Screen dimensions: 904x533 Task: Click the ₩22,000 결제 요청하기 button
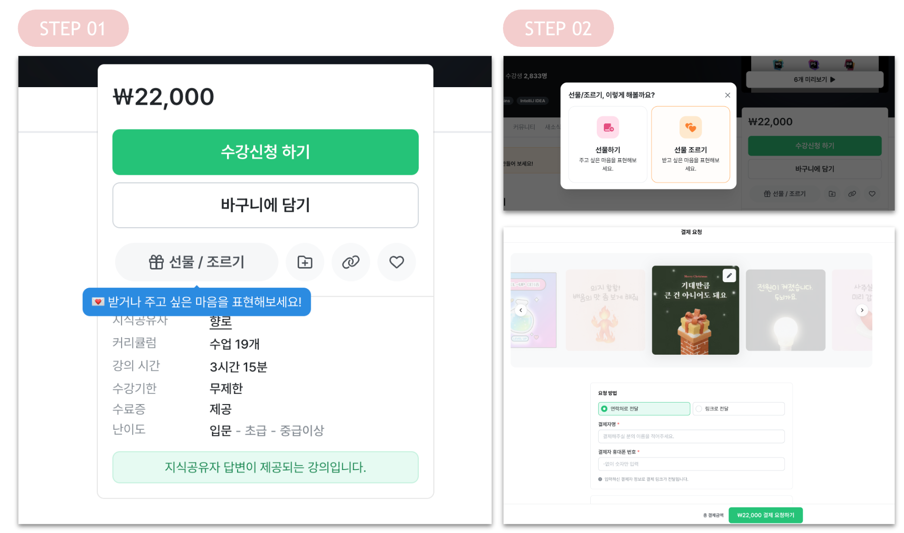click(x=766, y=515)
